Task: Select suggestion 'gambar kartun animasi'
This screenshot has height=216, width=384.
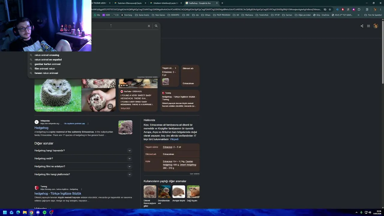Action: pyautogui.click(x=47, y=64)
